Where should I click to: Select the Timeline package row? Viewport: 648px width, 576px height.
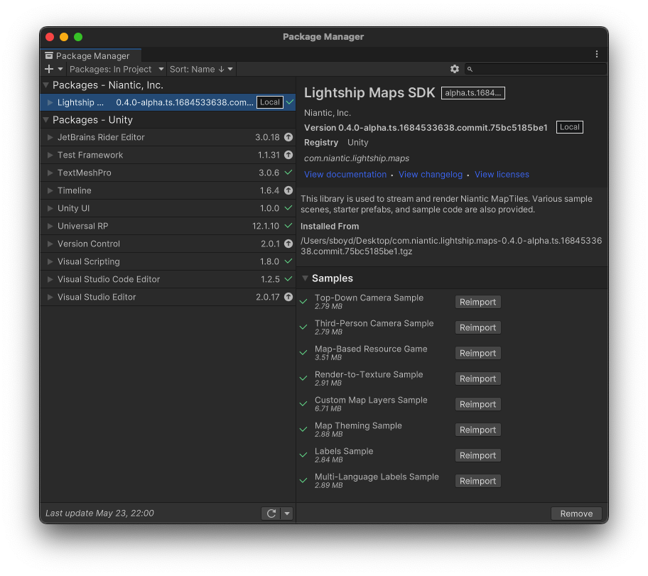(x=168, y=190)
